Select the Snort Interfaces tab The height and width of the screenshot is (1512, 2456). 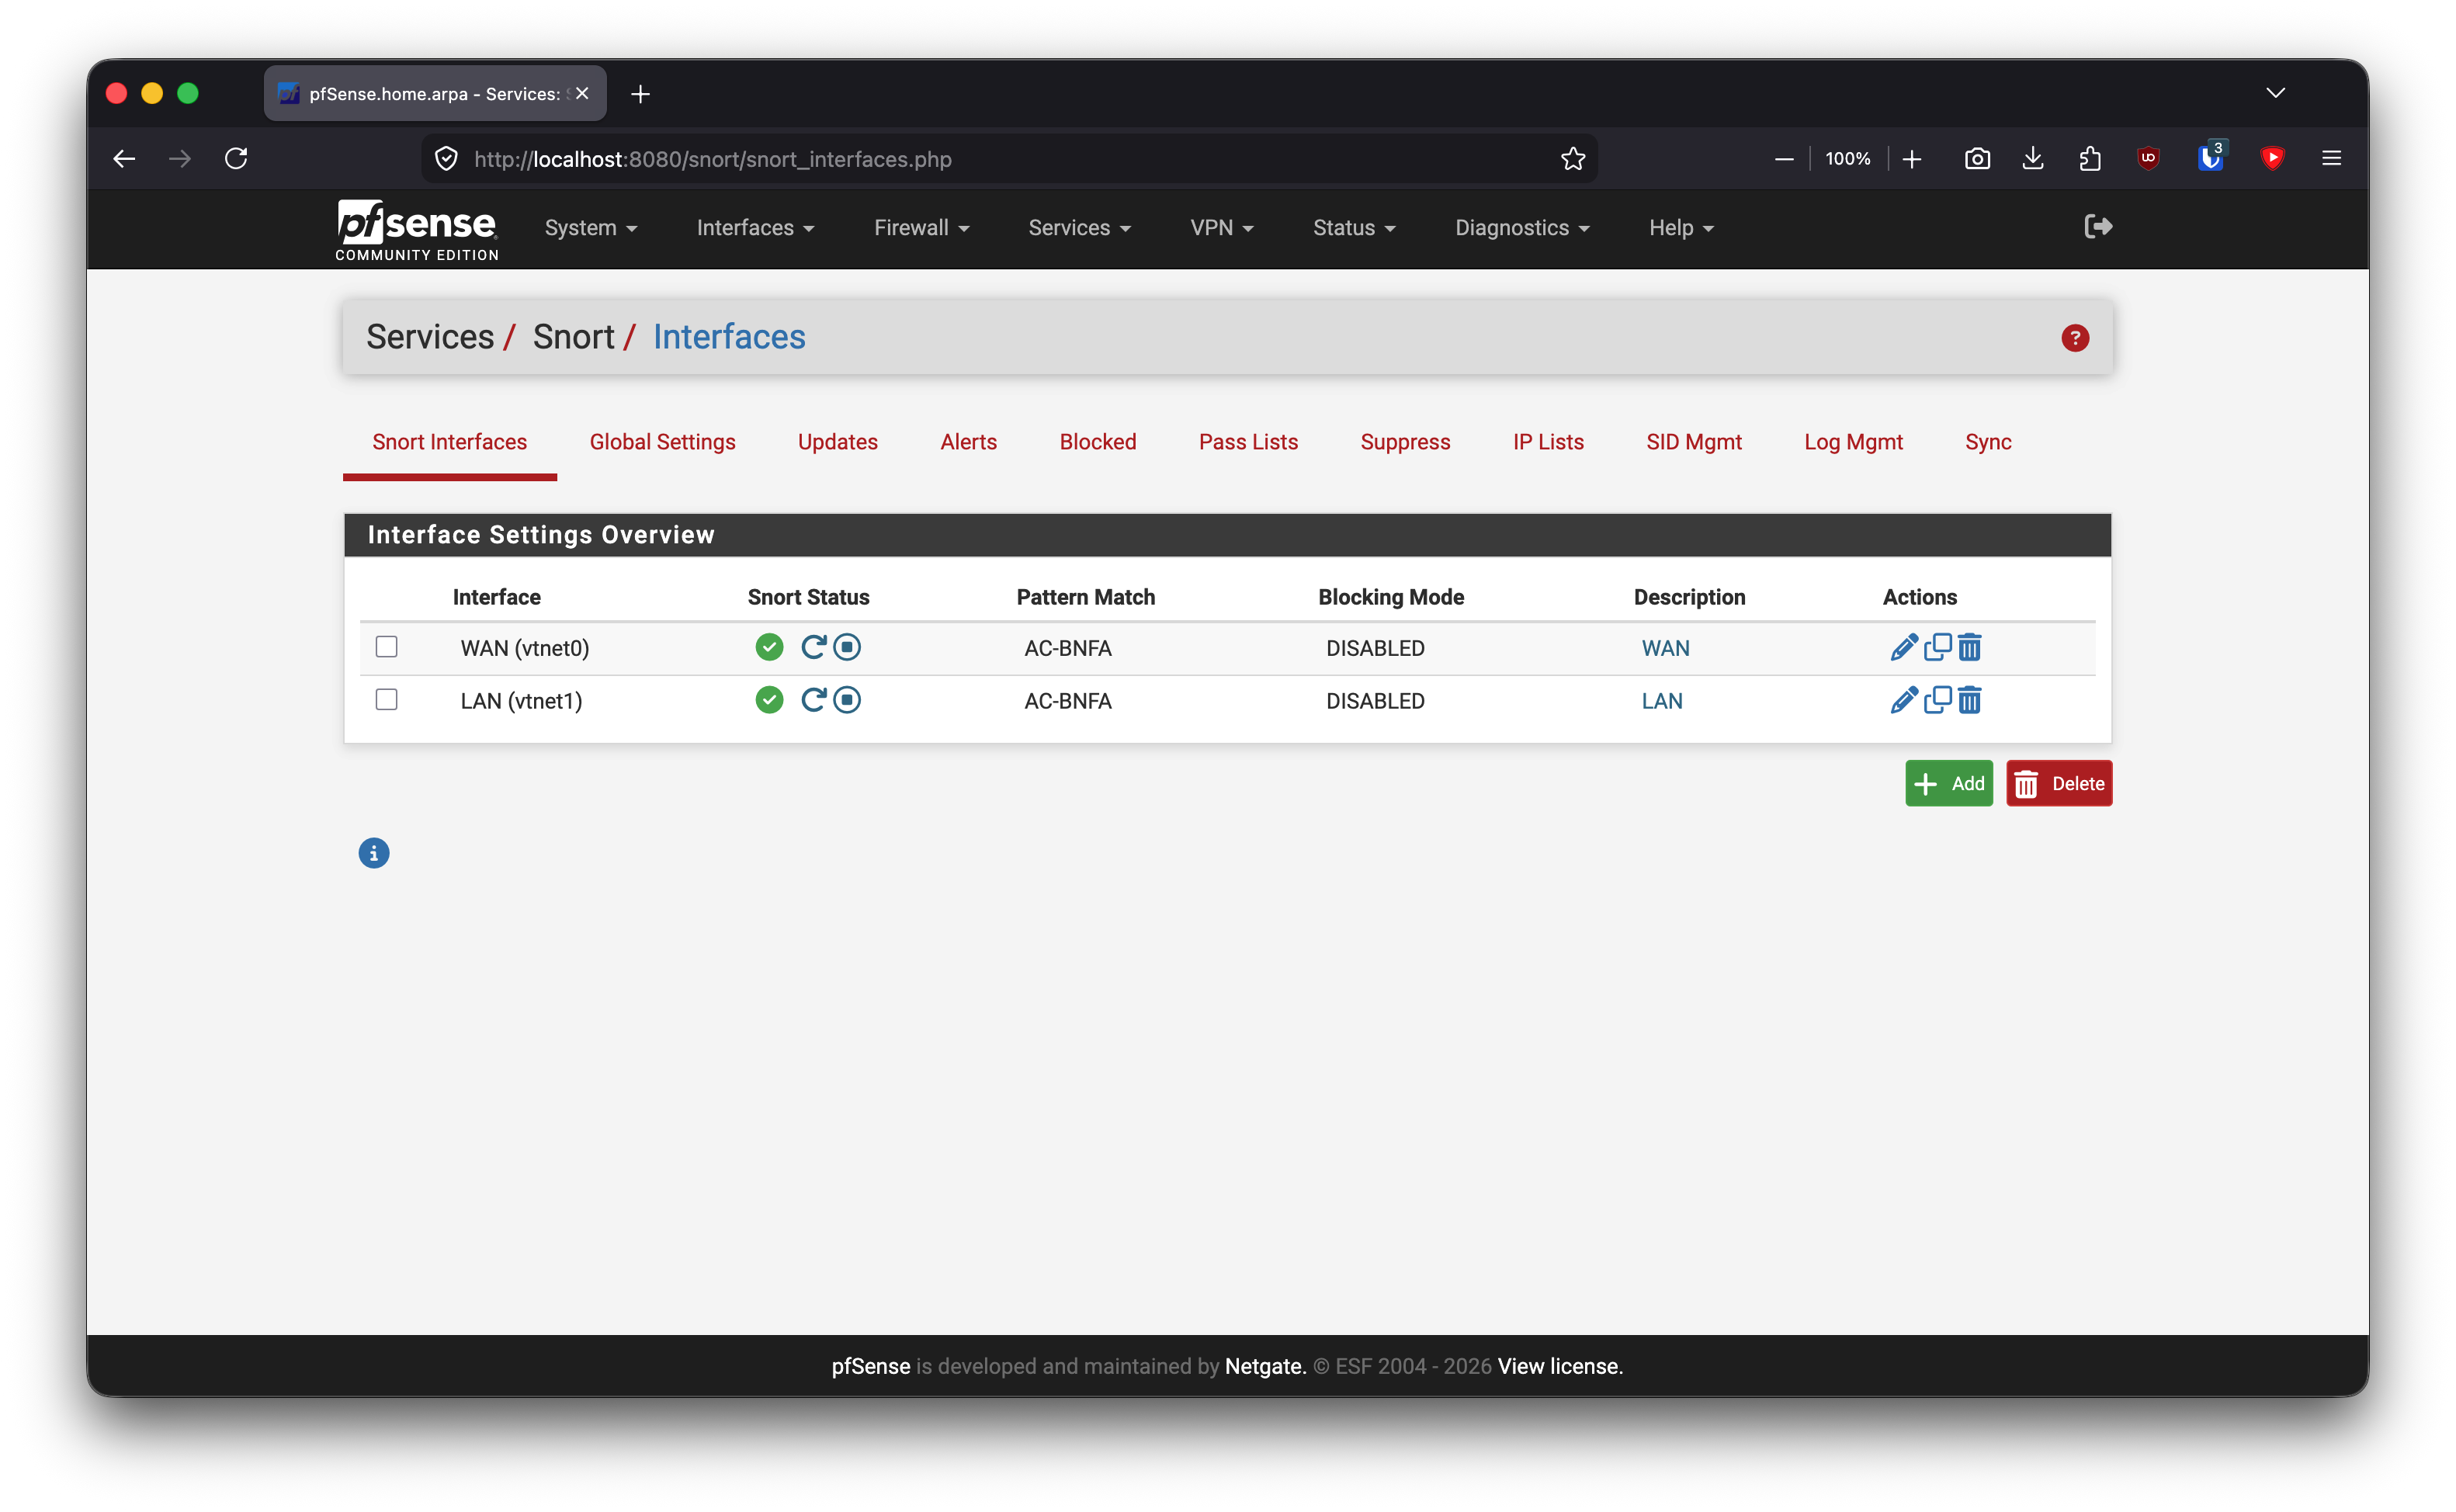coord(449,442)
